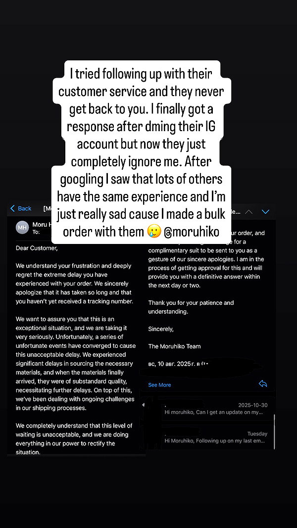Open the @moruhiko mention
Screen dimensions: 297x528
(192, 232)
